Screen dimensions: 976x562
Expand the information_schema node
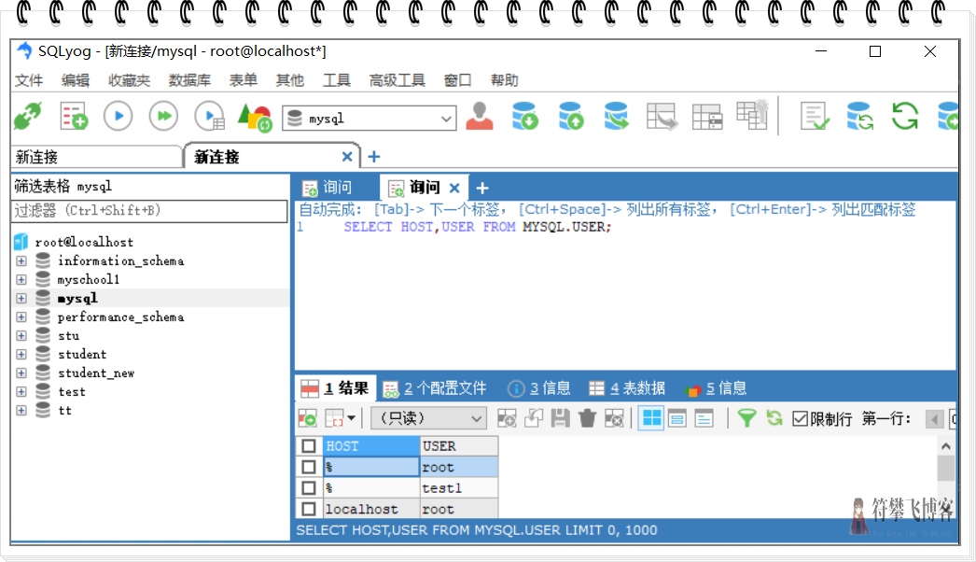[21, 261]
